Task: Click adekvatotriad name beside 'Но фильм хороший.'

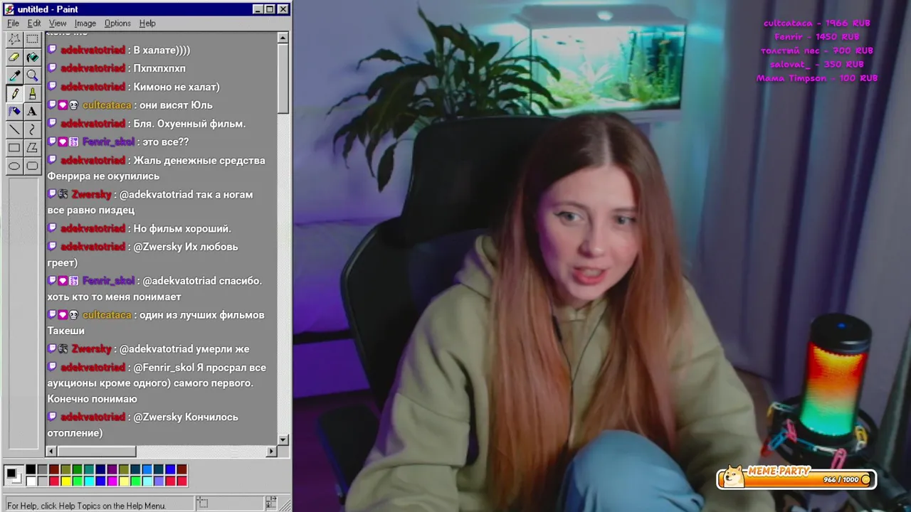Action: 93,228
